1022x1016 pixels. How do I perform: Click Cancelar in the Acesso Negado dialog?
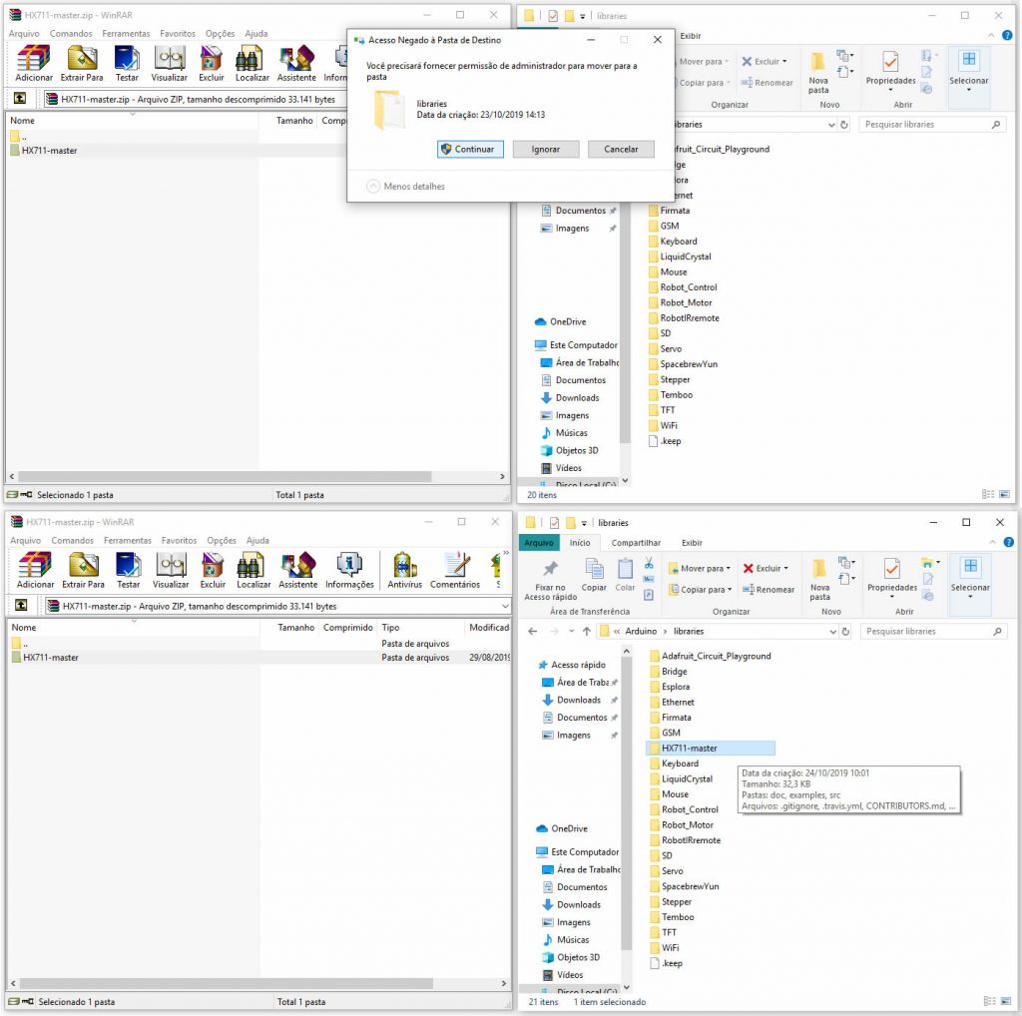pos(621,150)
